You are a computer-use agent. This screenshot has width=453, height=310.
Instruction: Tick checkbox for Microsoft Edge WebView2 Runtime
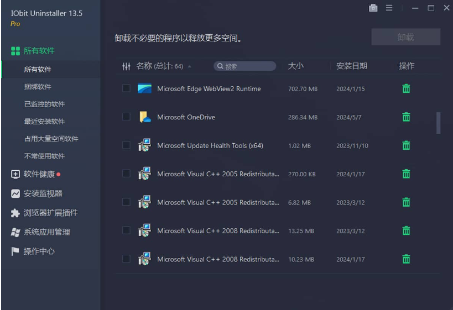(126, 88)
